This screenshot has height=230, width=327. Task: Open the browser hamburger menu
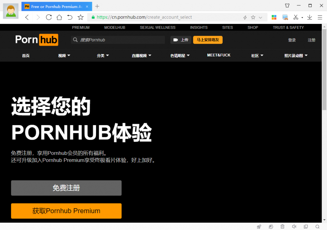pyautogui.click(x=320, y=17)
